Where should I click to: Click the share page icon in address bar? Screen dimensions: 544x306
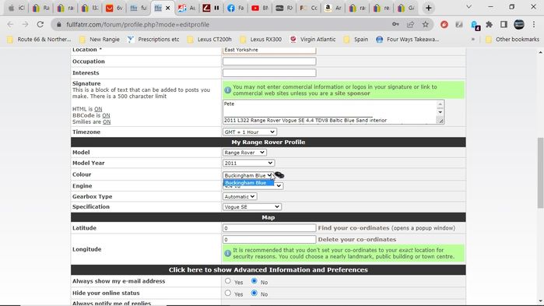click(410, 24)
